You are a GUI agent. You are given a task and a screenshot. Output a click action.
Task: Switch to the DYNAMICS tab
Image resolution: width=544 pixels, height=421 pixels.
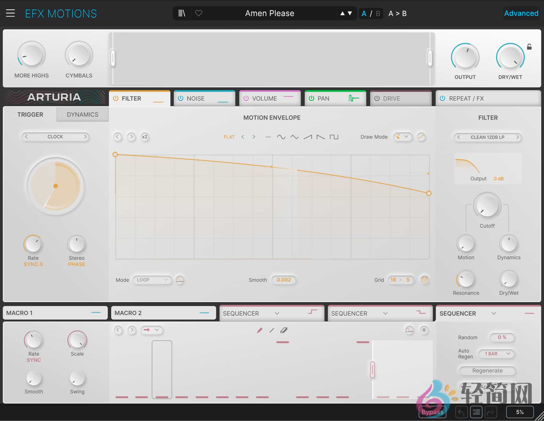click(x=82, y=114)
